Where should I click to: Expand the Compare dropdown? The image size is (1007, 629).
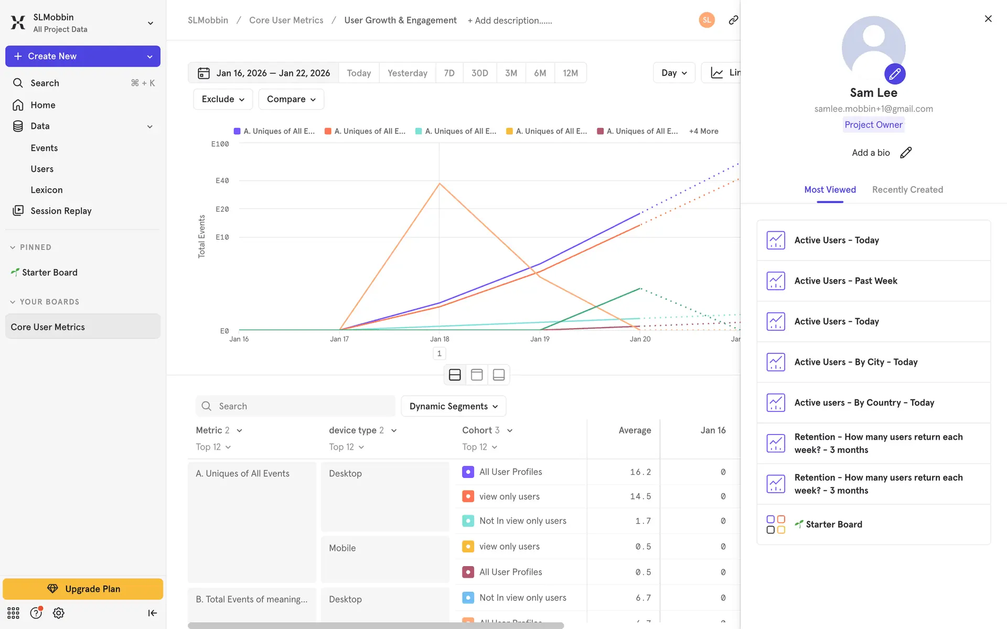[291, 99]
